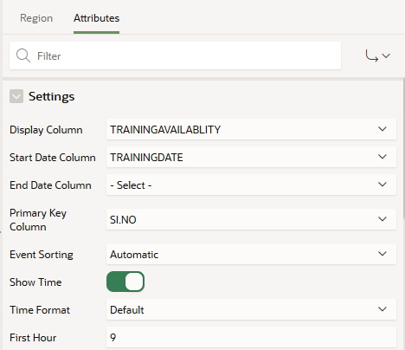Screen dimensions: 405x350
Task: Click the chevron beside SI.NO value
Action: coord(382,219)
